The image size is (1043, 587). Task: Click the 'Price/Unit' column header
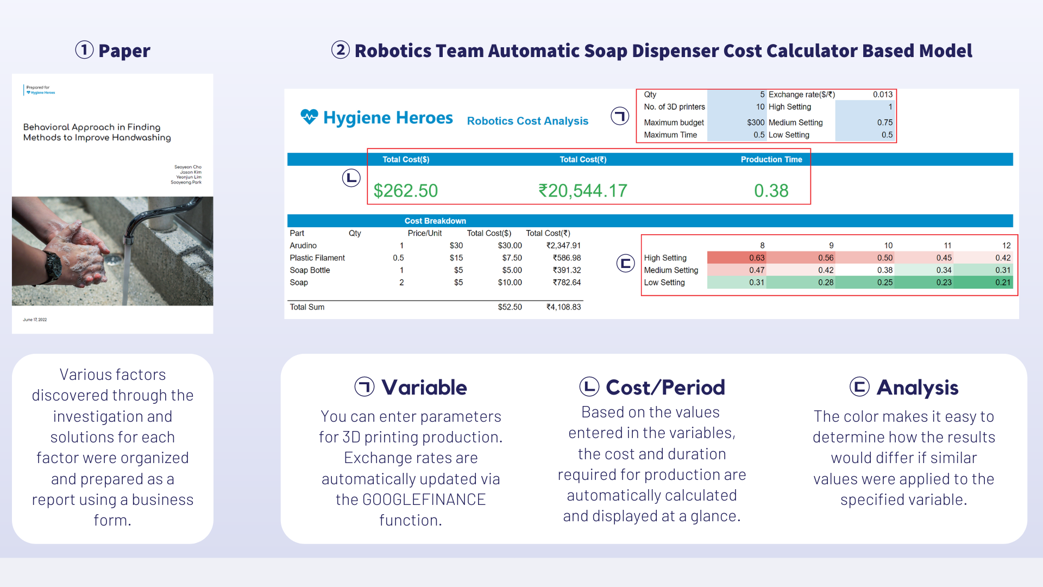424,233
